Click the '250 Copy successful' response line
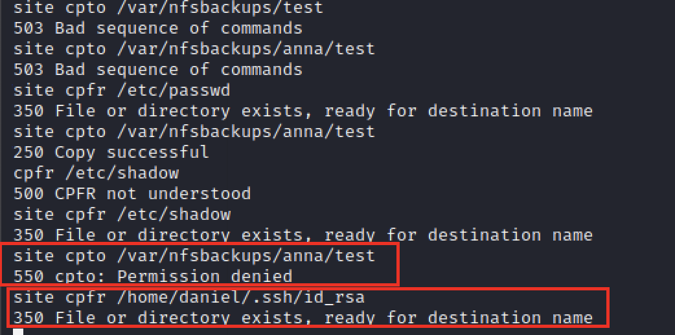This screenshot has height=335, width=675. pos(111,152)
